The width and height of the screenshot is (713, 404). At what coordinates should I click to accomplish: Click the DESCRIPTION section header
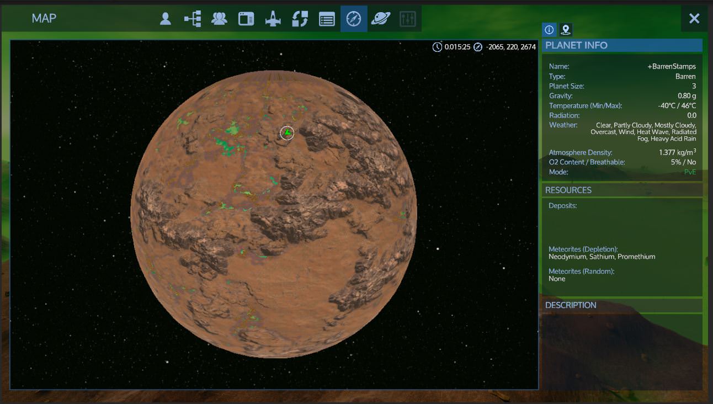571,305
